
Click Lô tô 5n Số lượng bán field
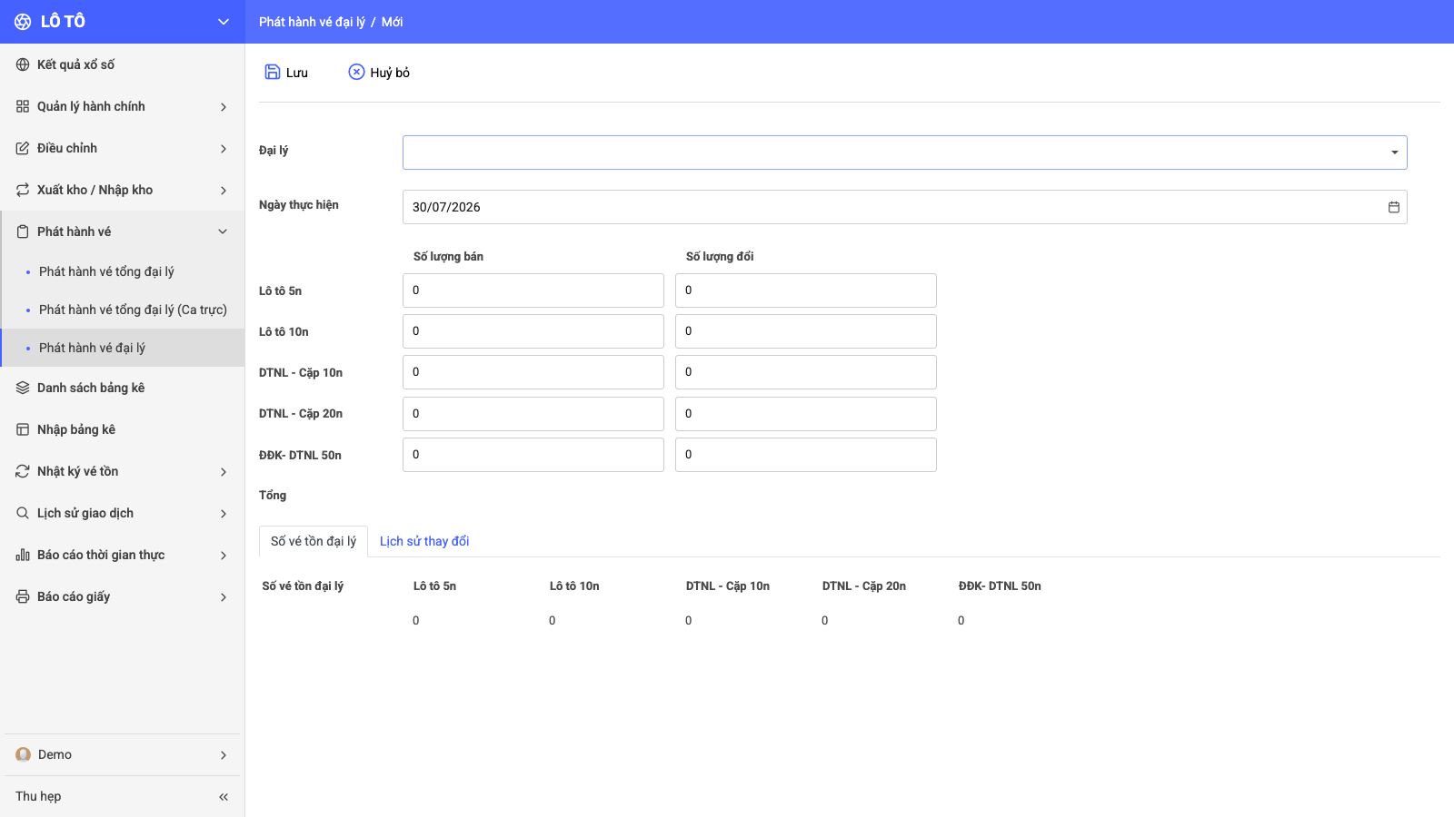pyautogui.click(x=533, y=290)
